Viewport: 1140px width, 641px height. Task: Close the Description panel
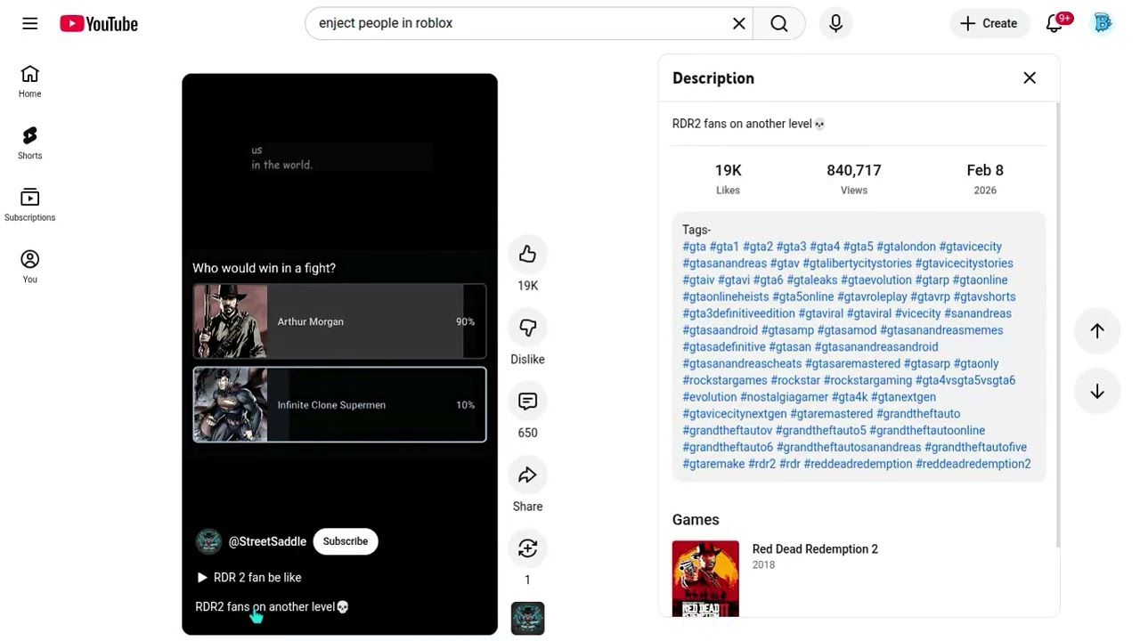click(x=1030, y=78)
